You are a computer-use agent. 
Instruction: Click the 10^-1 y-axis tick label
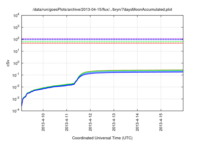coord(16,75)
